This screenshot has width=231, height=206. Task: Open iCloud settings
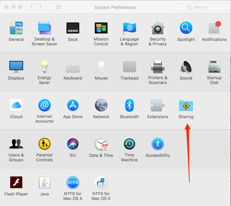16,105
